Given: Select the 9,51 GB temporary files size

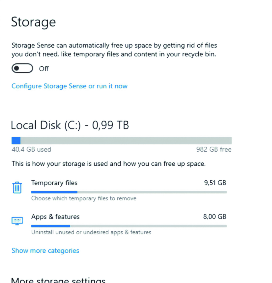Looking at the screenshot, I should point(215,183).
